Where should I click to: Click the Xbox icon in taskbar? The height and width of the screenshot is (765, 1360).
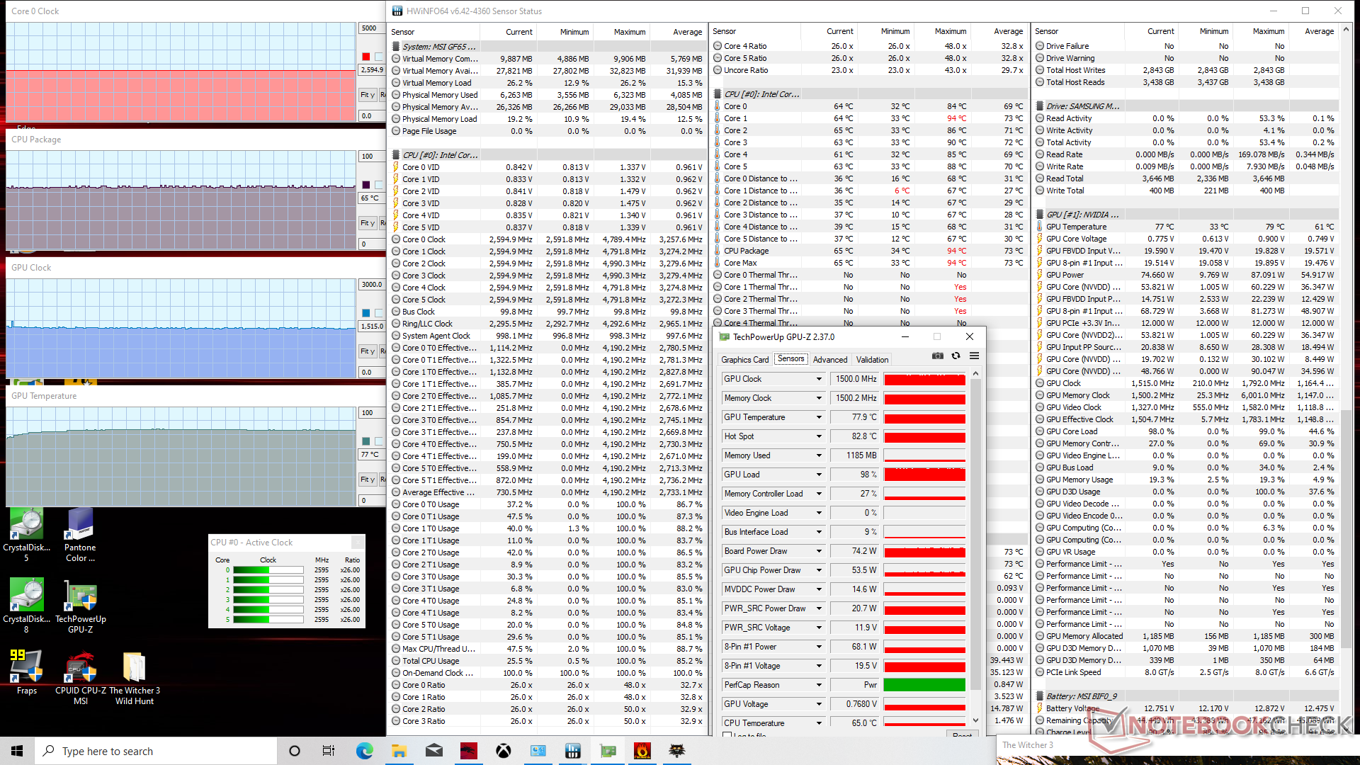pos(504,751)
